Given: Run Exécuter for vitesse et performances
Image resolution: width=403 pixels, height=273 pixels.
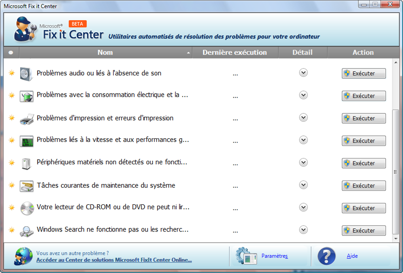Looking at the screenshot, I should pyautogui.click(x=363, y=141).
